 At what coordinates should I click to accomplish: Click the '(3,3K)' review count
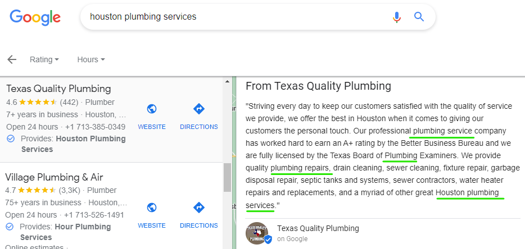[x=69, y=190]
